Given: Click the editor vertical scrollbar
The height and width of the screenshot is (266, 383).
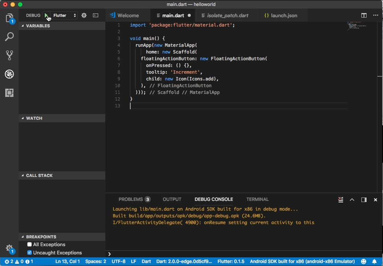Looking at the screenshot, I should click(x=380, y=107).
